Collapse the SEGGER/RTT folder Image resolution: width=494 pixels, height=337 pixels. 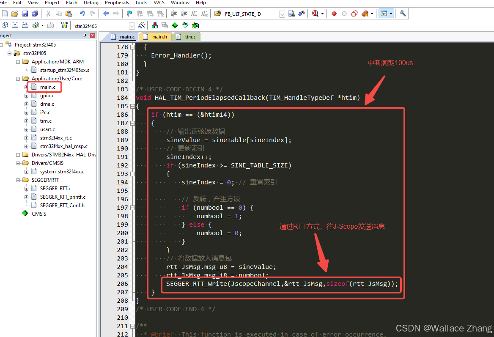[x=18, y=180]
